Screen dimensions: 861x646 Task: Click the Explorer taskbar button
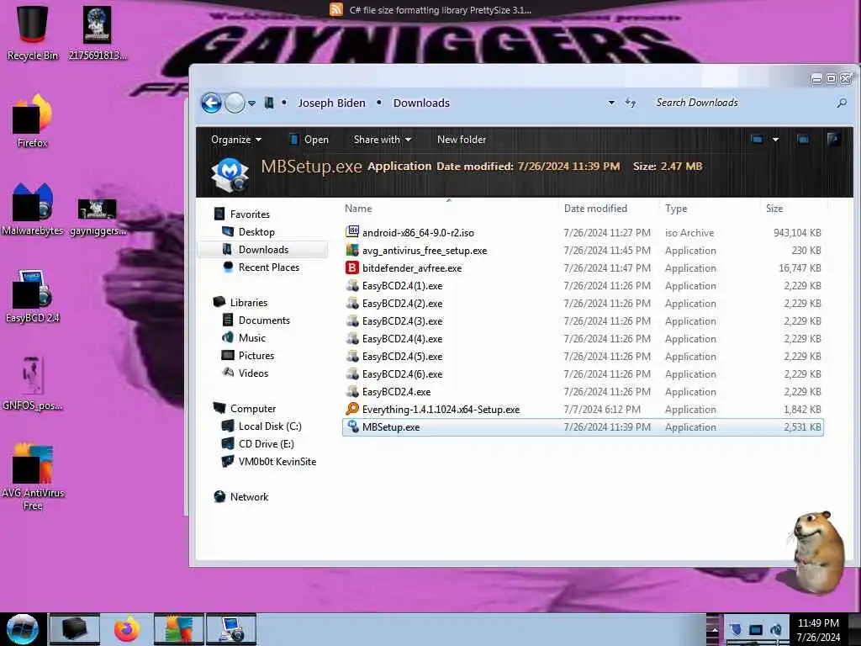click(x=75, y=629)
